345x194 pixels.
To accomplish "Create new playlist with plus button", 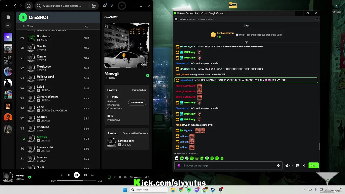I will pos(8,26).
